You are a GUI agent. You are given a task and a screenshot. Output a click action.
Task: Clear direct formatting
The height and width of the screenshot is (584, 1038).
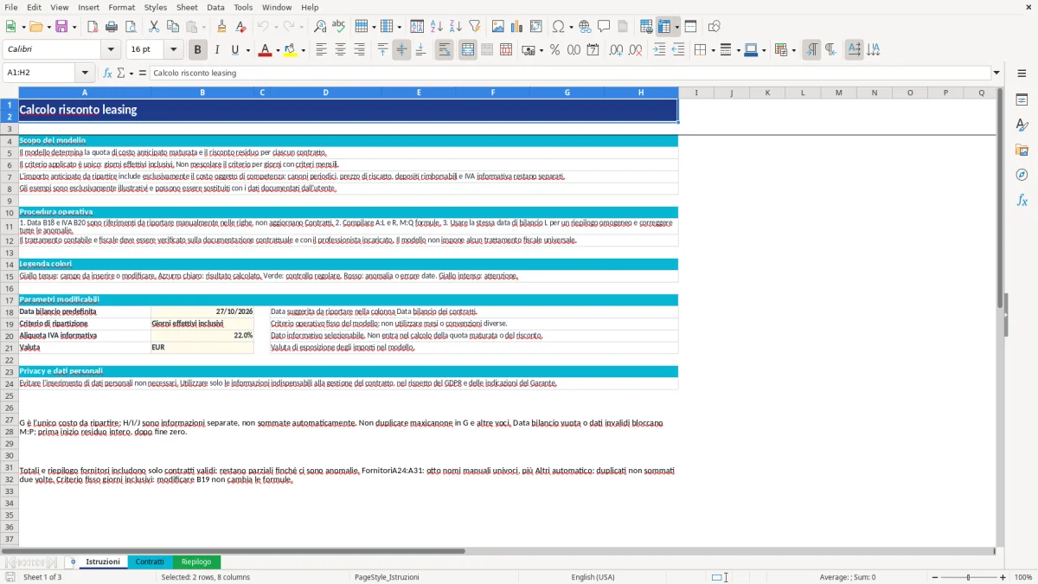(240, 27)
